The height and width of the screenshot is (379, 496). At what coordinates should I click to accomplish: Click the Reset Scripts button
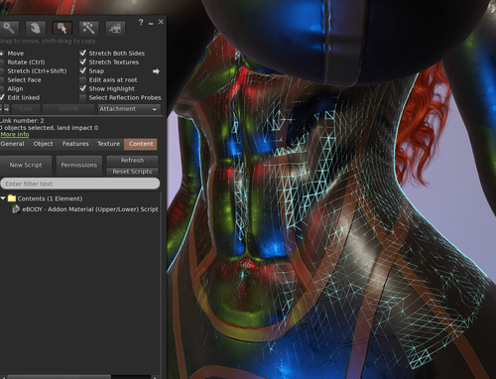pos(132,172)
